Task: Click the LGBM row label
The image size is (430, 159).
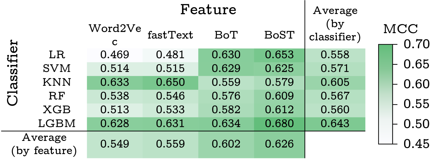Action: [x=57, y=124]
